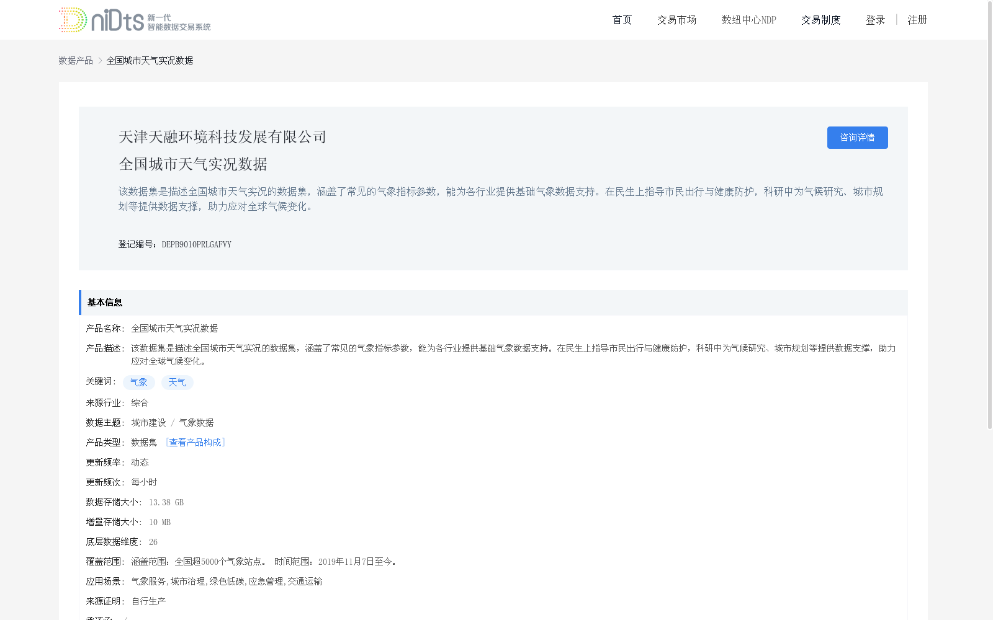Click the 基本信息 section header
The height and width of the screenshot is (620, 993).
click(x=493, y=303)
